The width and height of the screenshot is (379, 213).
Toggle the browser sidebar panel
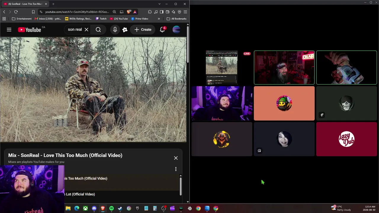[162, 12]
